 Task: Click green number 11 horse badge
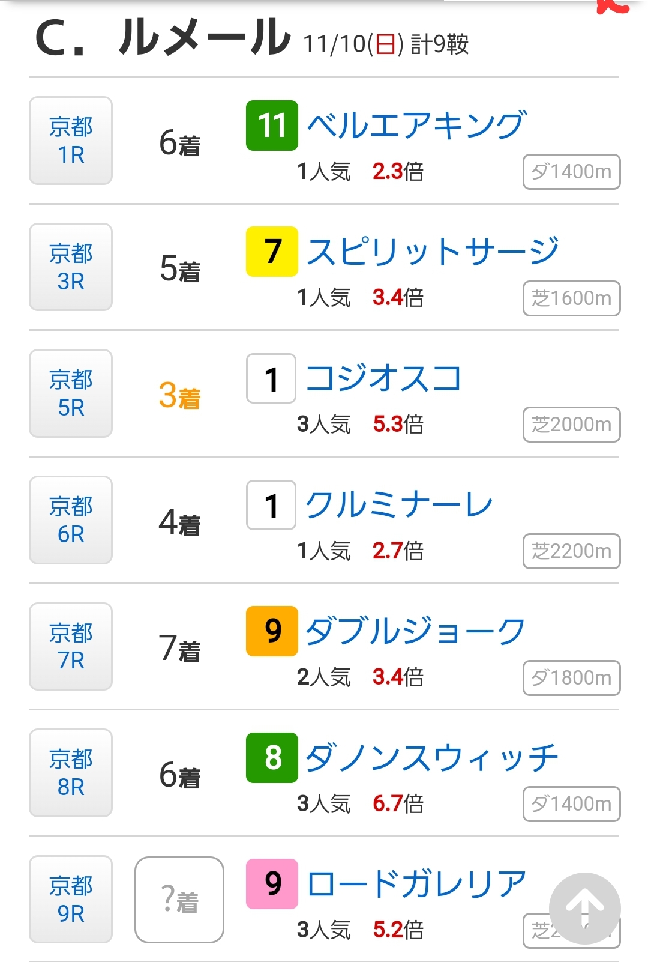[272, 126]
